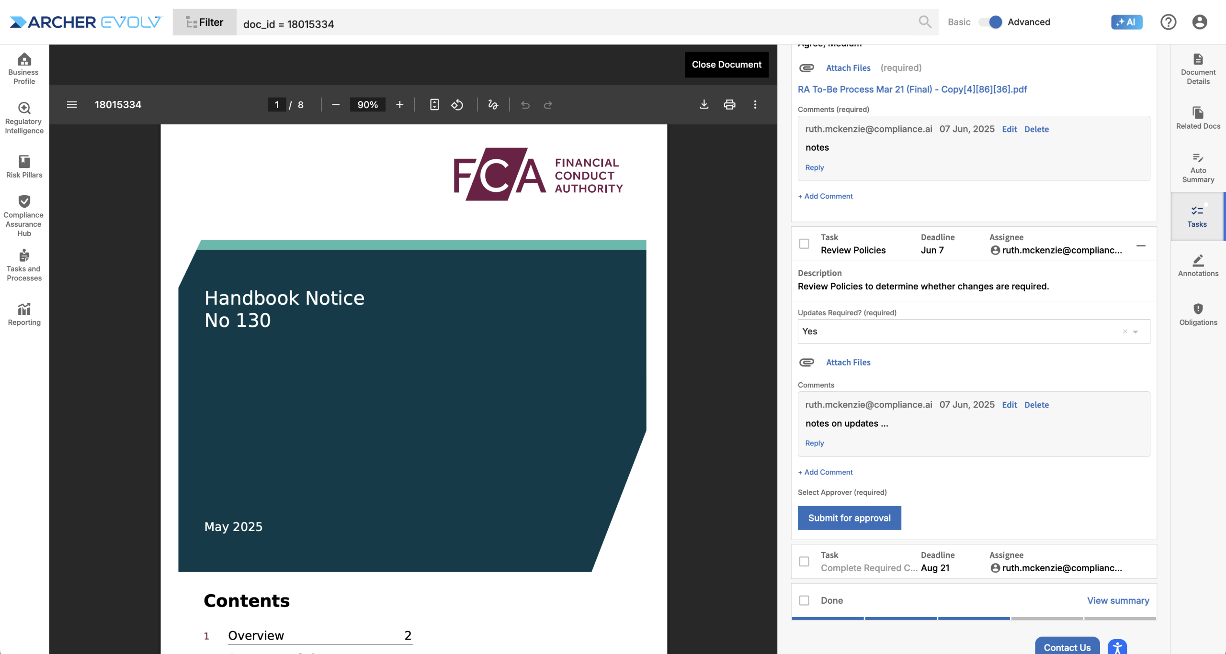
Task: Open the View summary link
Action: [1118, 600]
